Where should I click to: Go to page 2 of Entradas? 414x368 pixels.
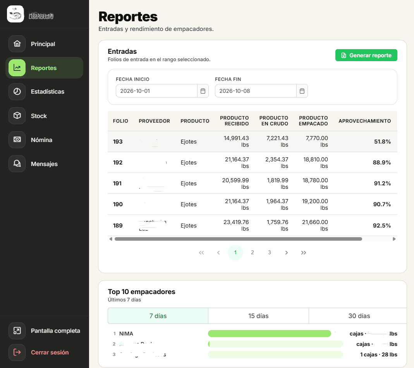253,253
